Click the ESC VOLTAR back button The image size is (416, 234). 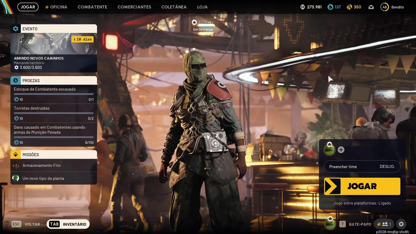(x=26, y=224)
